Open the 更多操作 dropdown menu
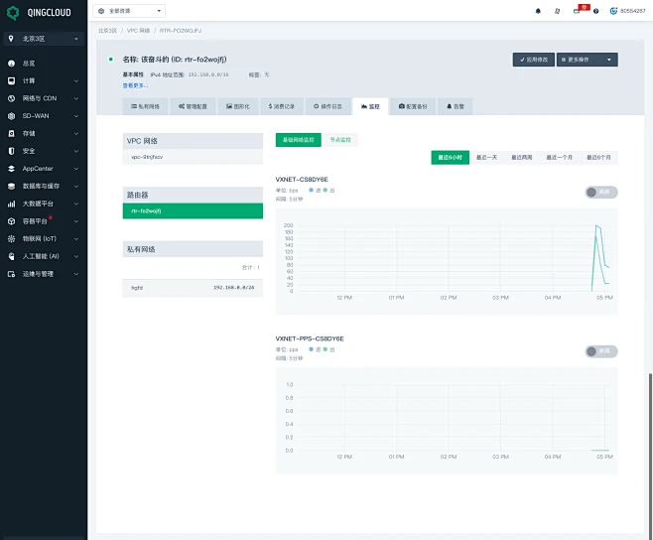This screenshot has width=653, height=540. coord(587,60)
